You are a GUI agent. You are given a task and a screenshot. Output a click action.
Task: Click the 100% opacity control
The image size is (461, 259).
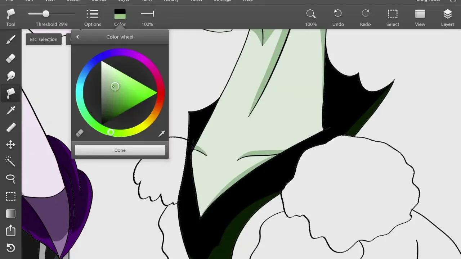[x=147, y=18]
